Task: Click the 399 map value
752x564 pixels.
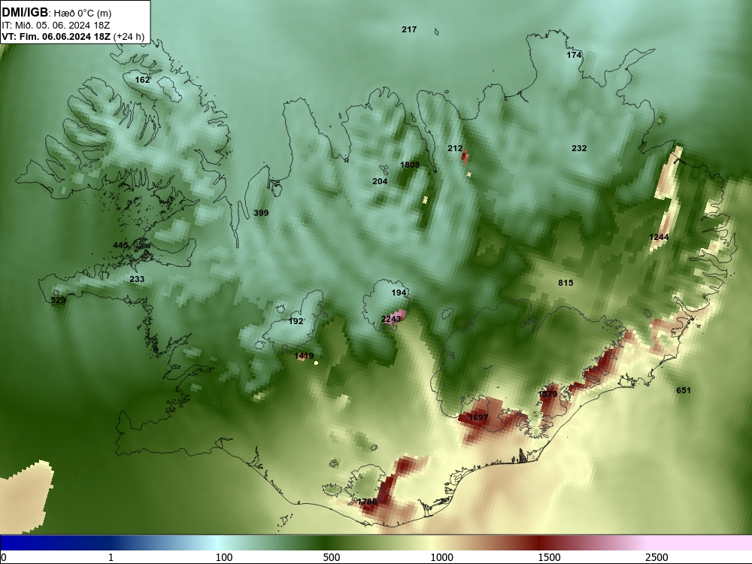Action: pyautogui.click(x=261, y=213)
